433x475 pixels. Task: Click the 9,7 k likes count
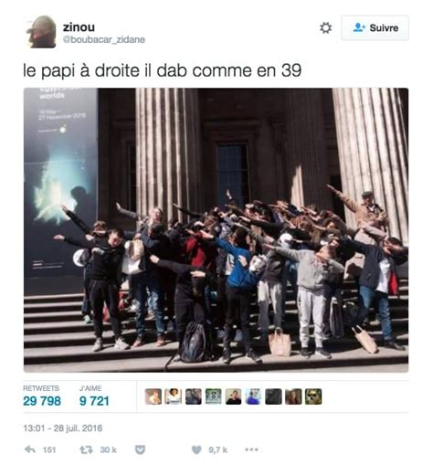(x=218, y=449)
